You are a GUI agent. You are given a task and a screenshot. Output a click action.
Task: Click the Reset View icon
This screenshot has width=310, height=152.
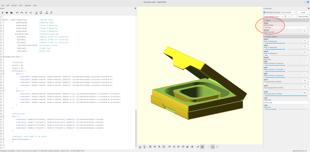[x=164, y=147]
